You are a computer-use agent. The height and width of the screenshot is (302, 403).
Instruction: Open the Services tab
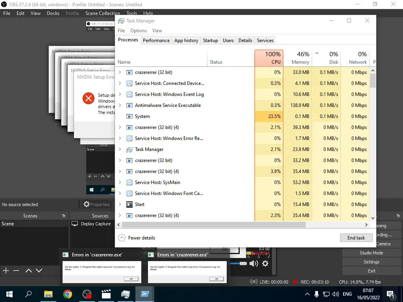(265, 41)
